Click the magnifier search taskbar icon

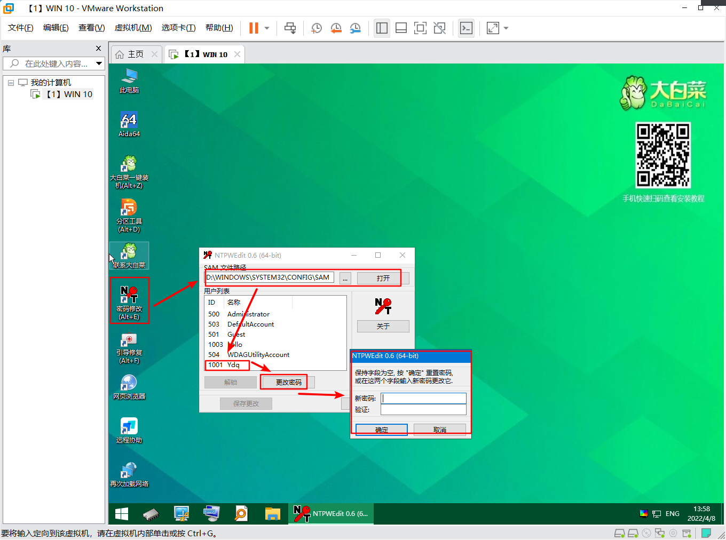(241, 514)
